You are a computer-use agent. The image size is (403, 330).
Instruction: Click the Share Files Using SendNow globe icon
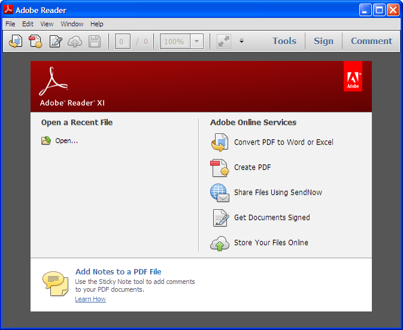point(219,192)
